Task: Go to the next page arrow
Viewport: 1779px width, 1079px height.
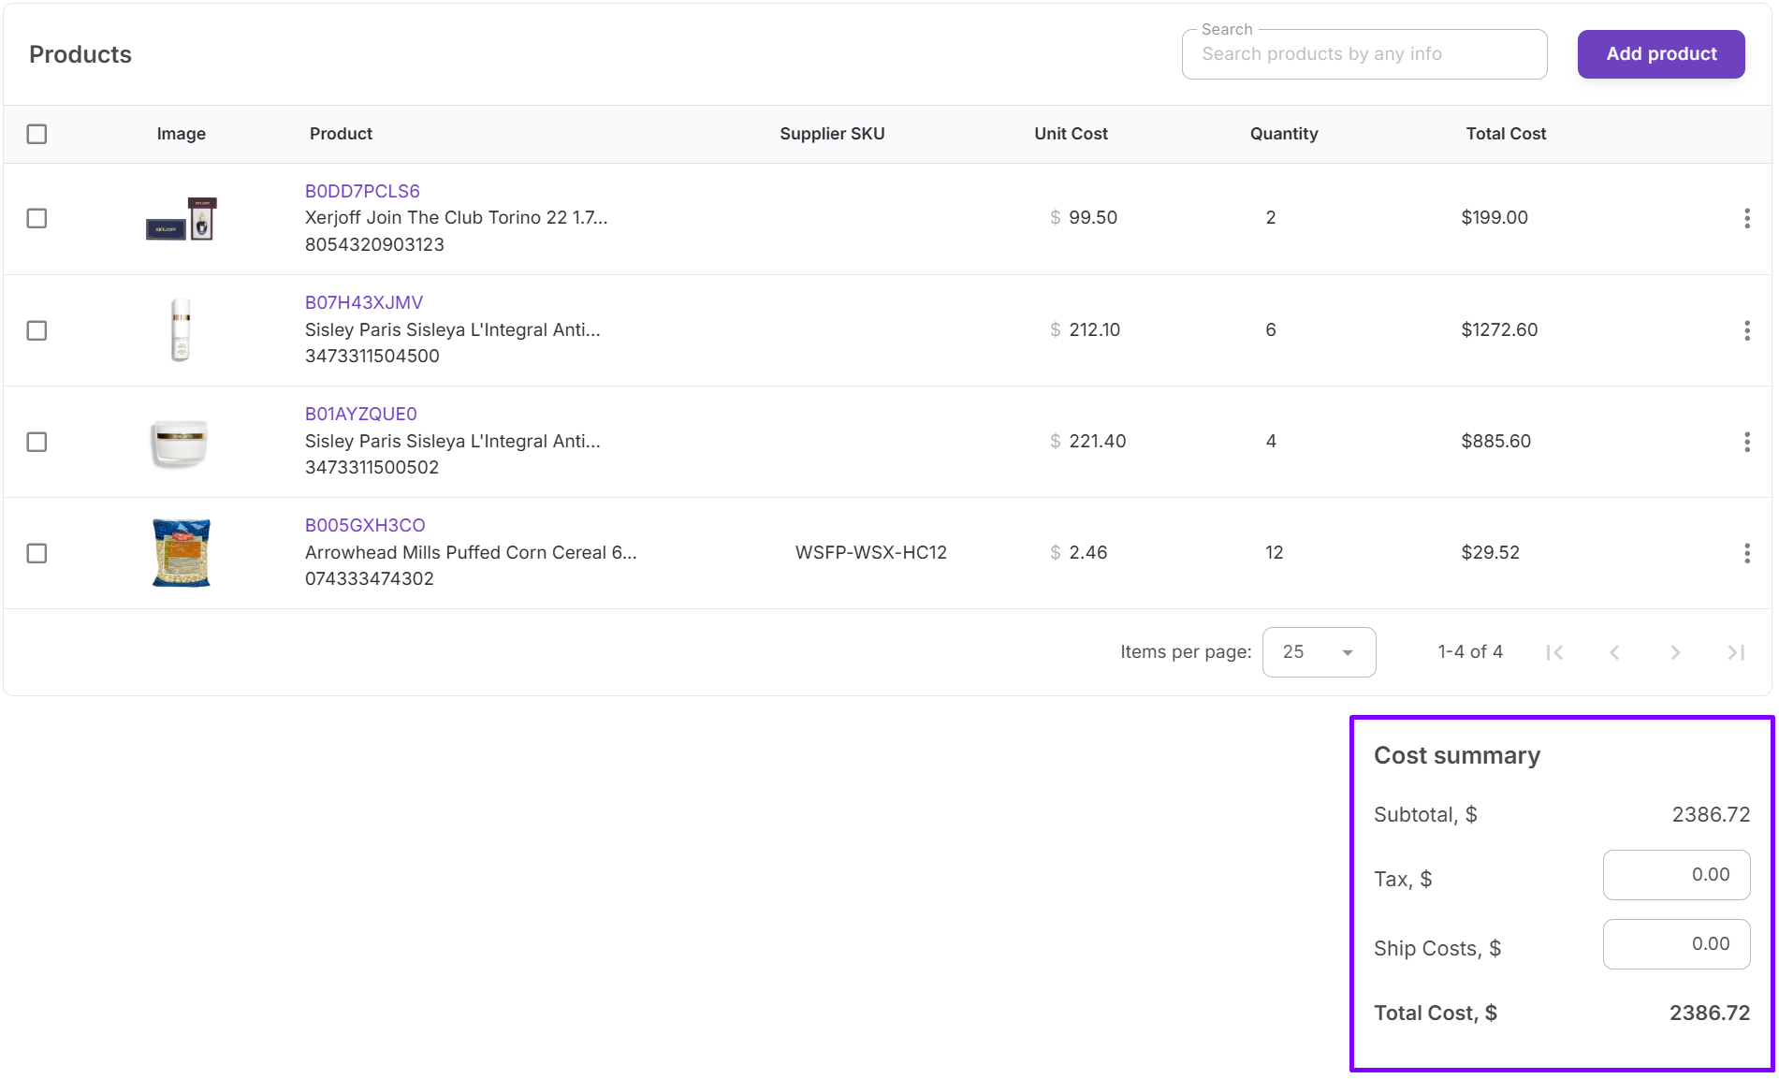Action: (1675, 652)
